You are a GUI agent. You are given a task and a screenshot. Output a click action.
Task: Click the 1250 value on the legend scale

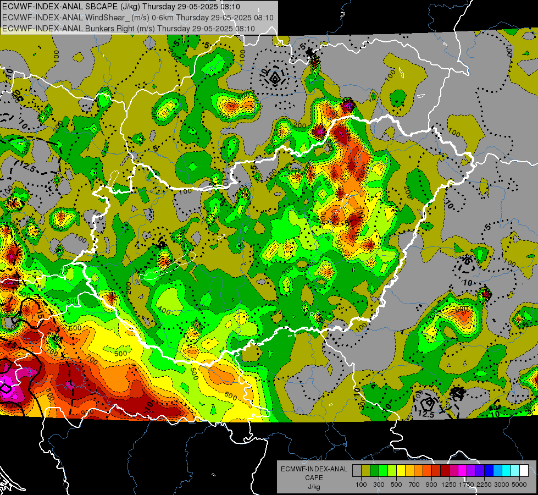(449, 485)
